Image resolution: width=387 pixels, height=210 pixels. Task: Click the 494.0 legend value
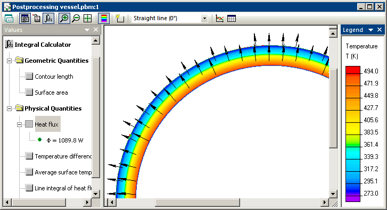tap(371, 71)
